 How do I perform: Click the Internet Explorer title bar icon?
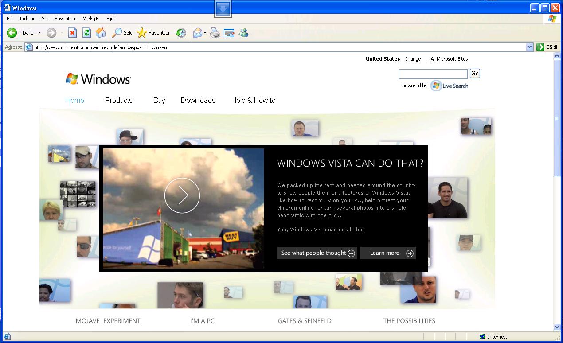[7, 8]
